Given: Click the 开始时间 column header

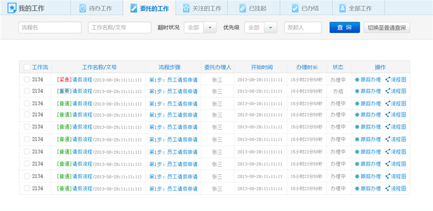Looking at the screenshot, I should 262,67.
